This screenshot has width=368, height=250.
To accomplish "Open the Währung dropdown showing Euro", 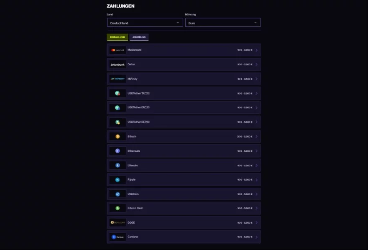I will click(x=223, y=23).
